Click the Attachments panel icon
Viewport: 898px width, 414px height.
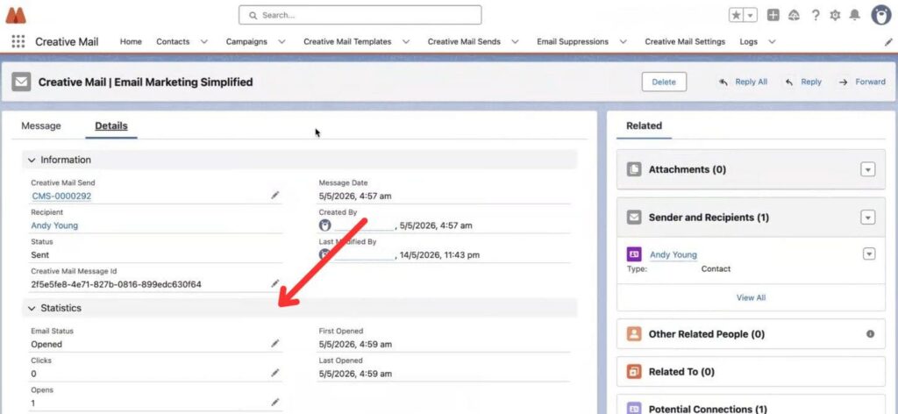634,169
